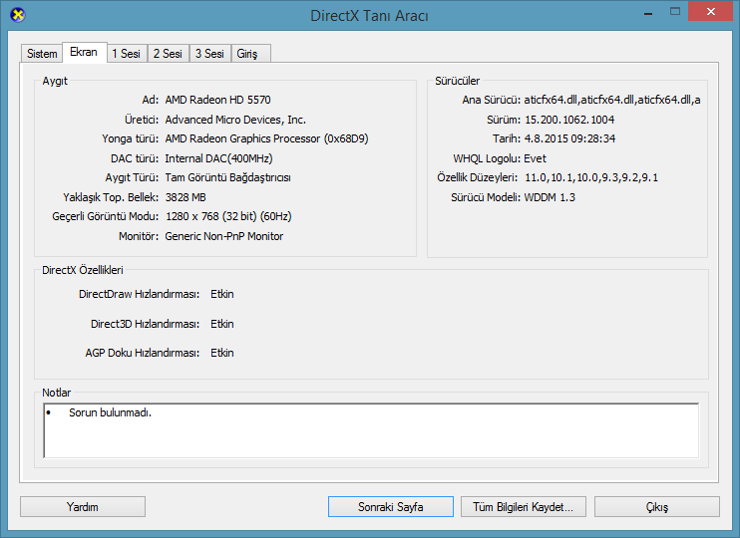Click the 'Yonga türü:' label

click(131, 138)
